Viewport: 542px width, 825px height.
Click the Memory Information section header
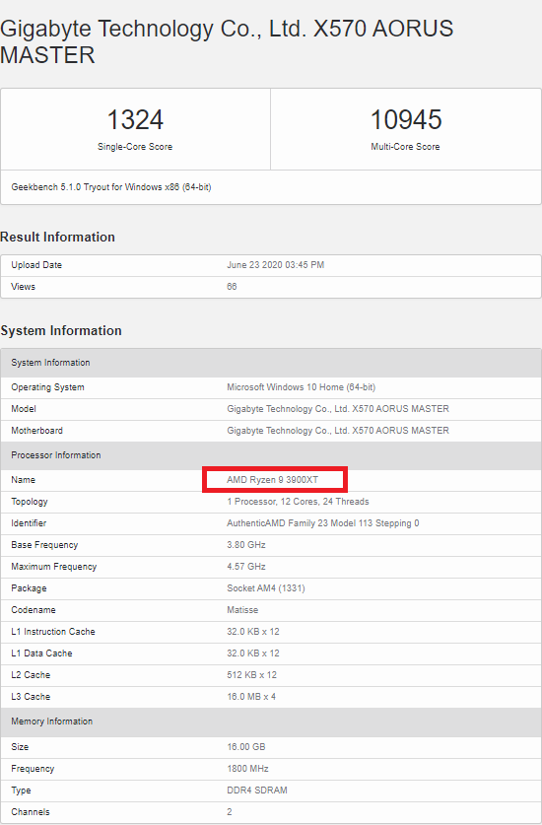tap(270, 722)
